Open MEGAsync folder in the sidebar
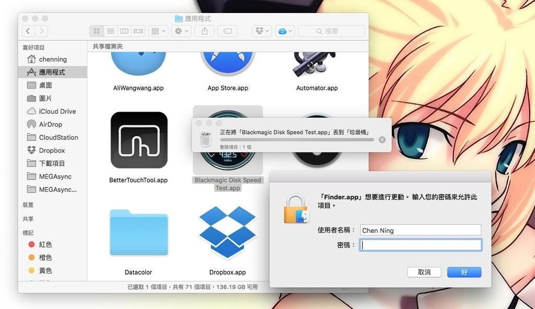535x309 pixels. pos(53,176)
